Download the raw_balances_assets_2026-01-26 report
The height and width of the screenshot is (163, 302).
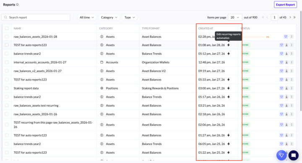point(286,114)
